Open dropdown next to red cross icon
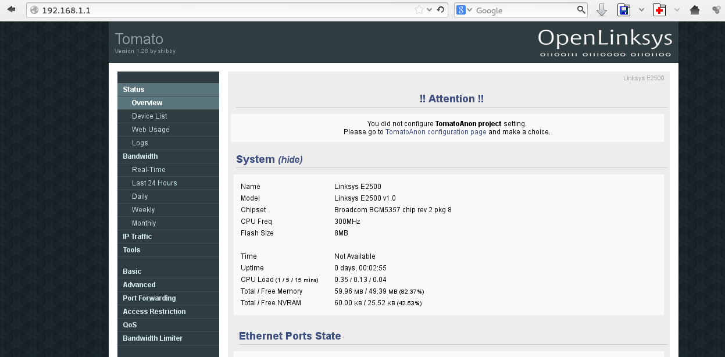This screenshot has width=725, height=357. 677,10
